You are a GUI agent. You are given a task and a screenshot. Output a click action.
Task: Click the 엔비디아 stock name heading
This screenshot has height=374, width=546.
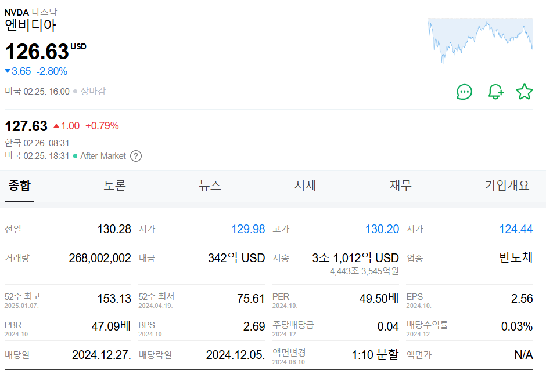pyautogui.click(x=30, y=26)
